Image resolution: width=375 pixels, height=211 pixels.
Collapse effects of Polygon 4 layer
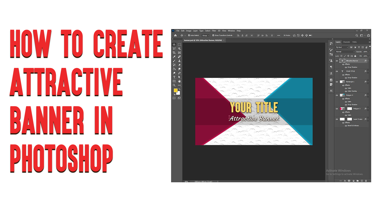pos(368,95)
